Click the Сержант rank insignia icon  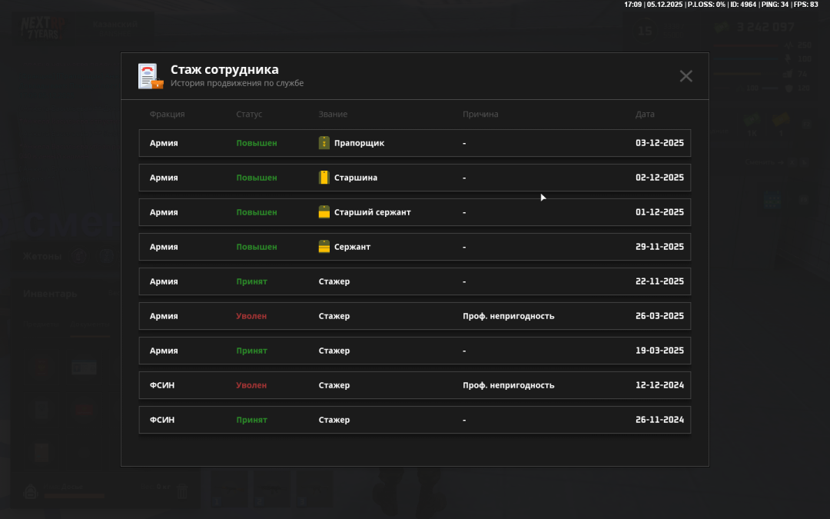(324, 247)
